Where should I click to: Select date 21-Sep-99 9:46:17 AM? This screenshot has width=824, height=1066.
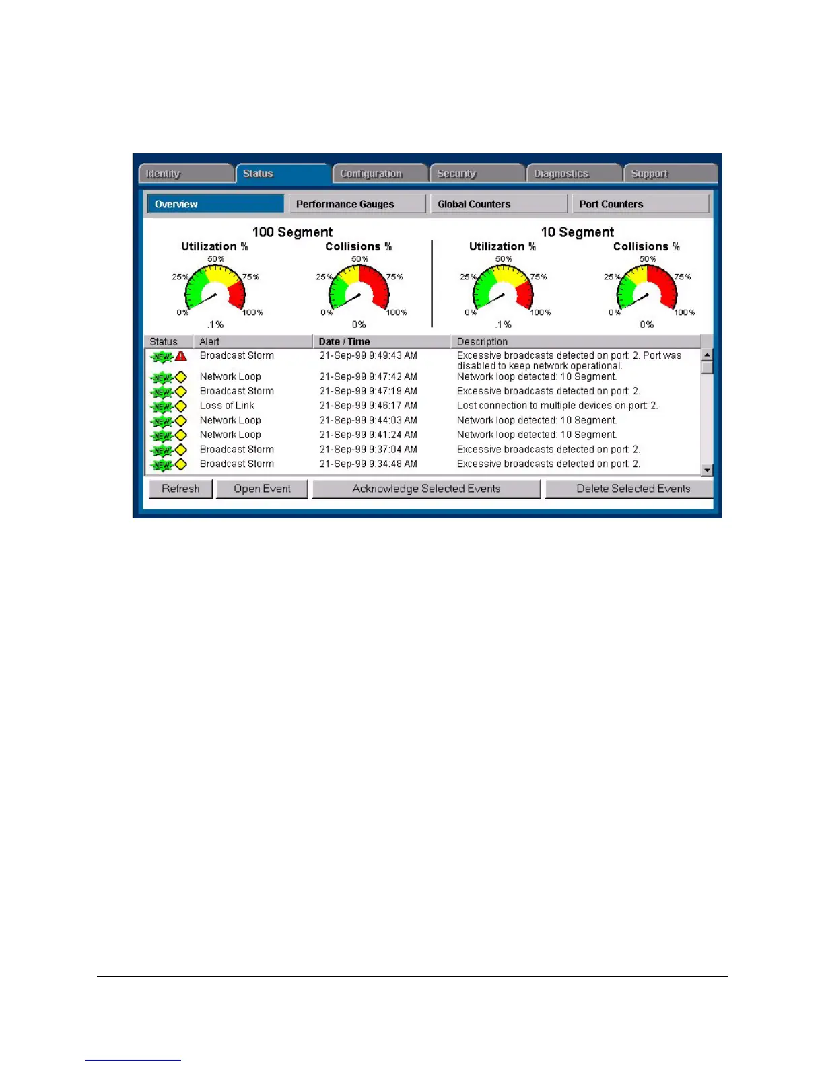(x=368, y=406)
